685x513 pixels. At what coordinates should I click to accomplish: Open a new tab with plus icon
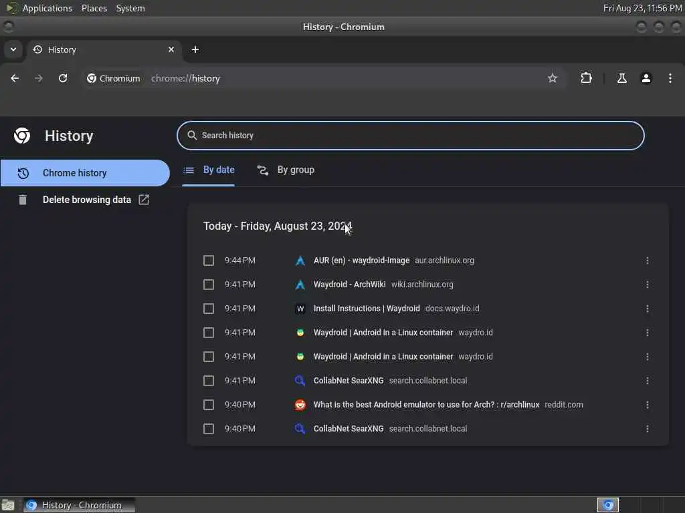[x=195, y=49]
